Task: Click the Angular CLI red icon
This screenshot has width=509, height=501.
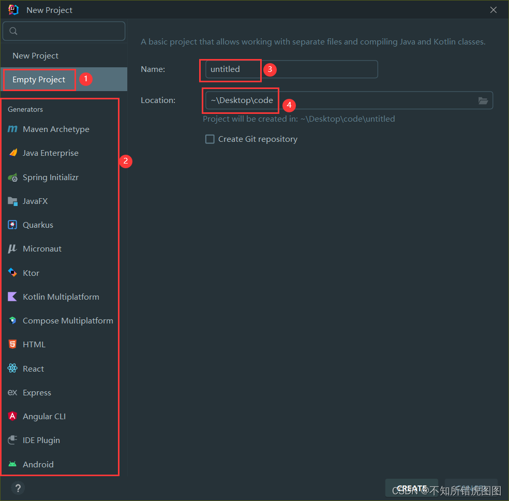Action: pyautogui.click(x=12, y=416)
